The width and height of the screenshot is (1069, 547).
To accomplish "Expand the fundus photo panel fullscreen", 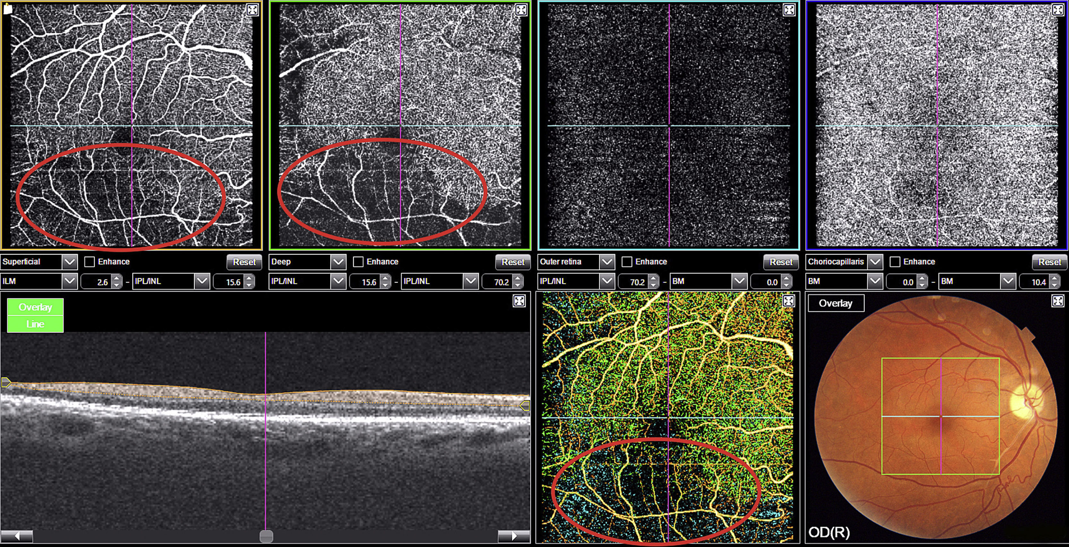I will (x=1057, y=301).
